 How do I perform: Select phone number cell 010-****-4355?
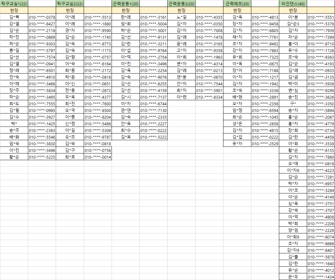209,17
